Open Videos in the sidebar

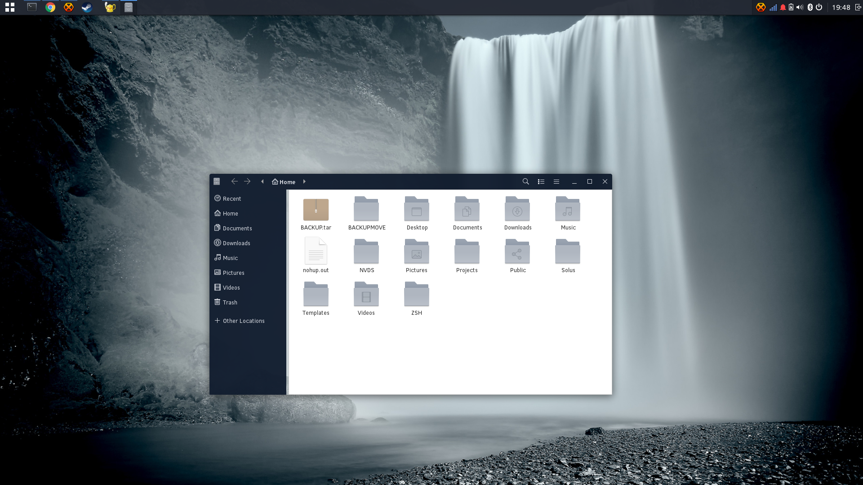[248, 287]
